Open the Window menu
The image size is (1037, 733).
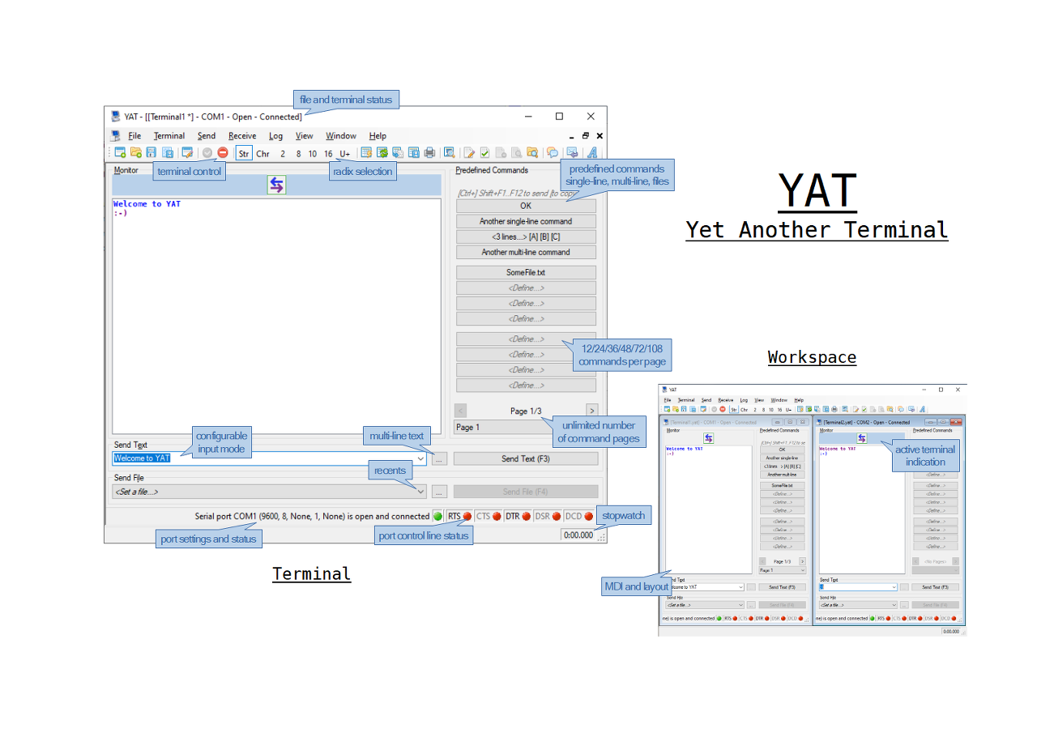tap(341, 136)
